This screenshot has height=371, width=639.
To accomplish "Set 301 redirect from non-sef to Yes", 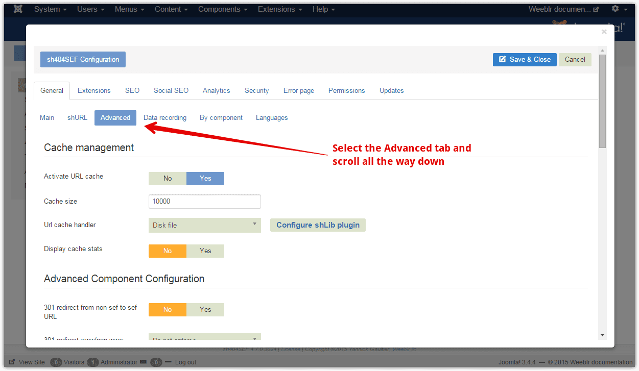I will 205,309.
